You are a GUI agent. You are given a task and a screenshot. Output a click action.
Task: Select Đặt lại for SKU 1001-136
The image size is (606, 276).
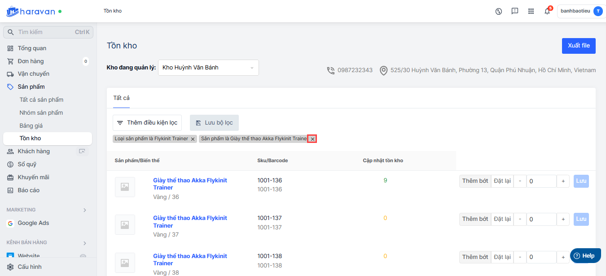tap(502, 181)
